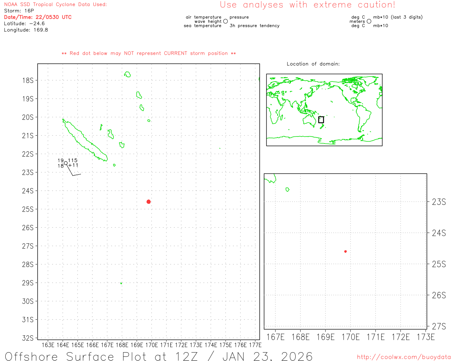
Task: Click the '32S' latitude label on main map
Action: pyautogui.click(x=28, y=338)
